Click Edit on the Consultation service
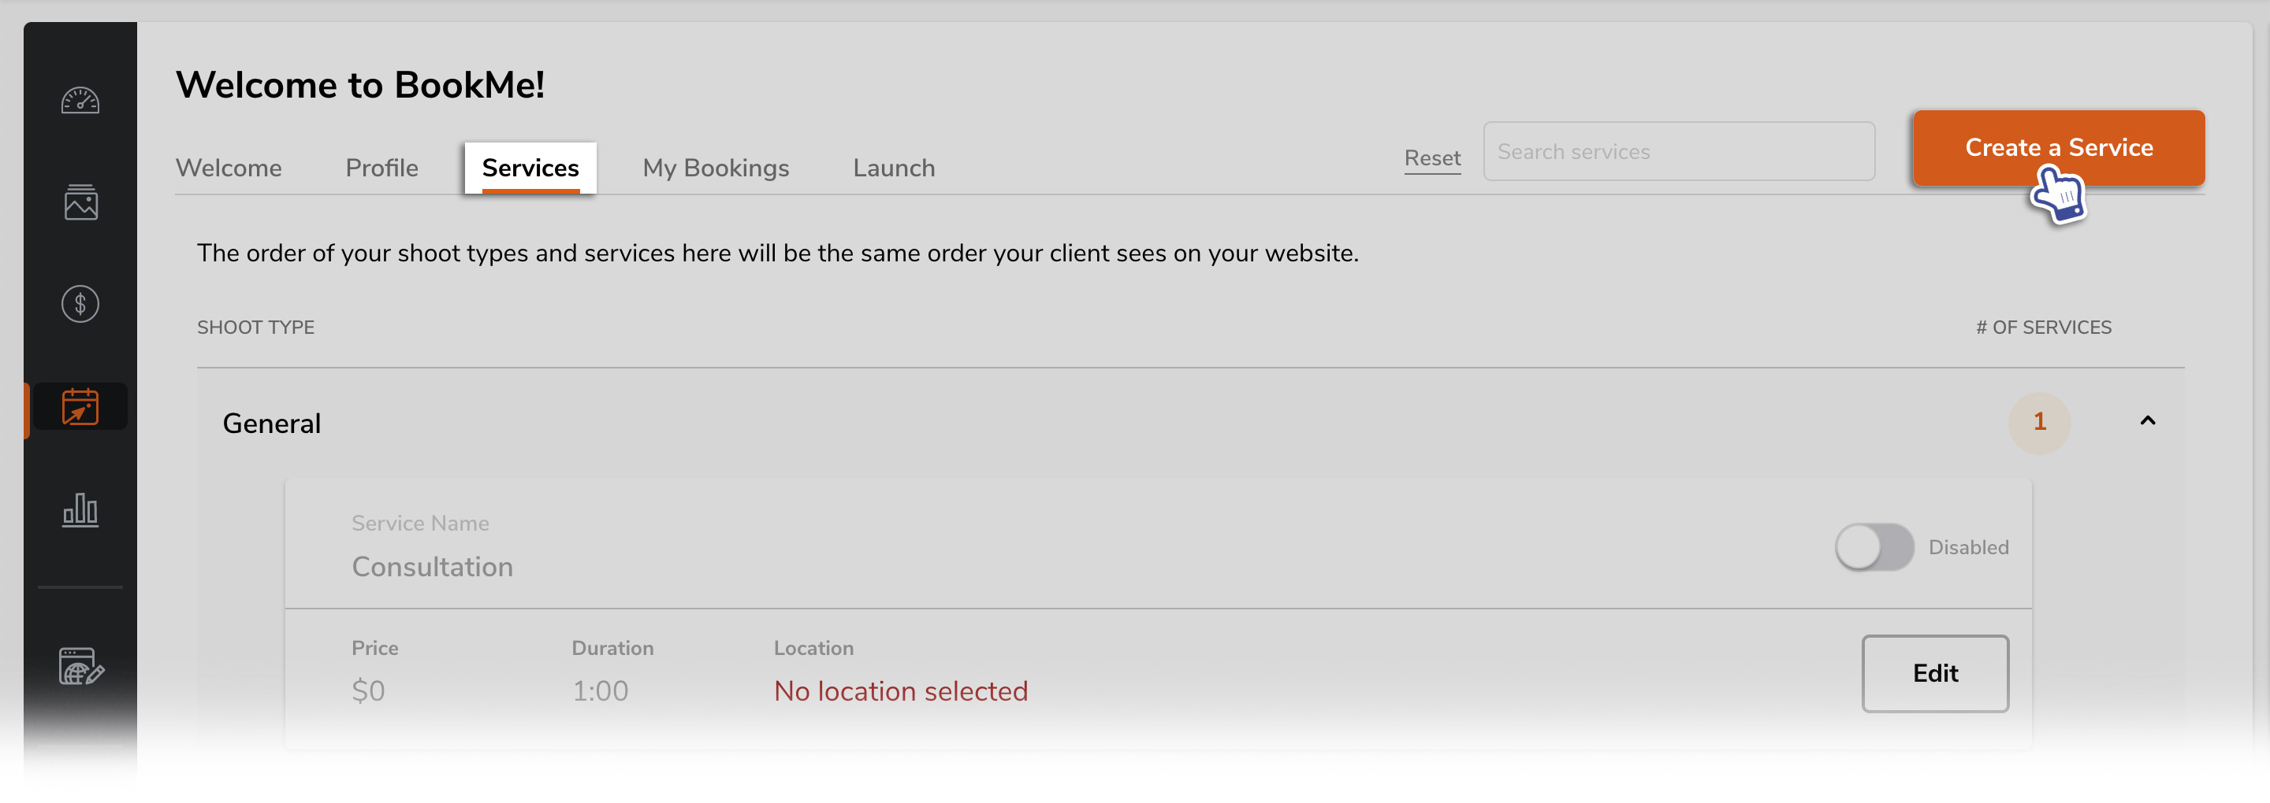The width and height of the screenshot is (2270, 803). 1935,674
